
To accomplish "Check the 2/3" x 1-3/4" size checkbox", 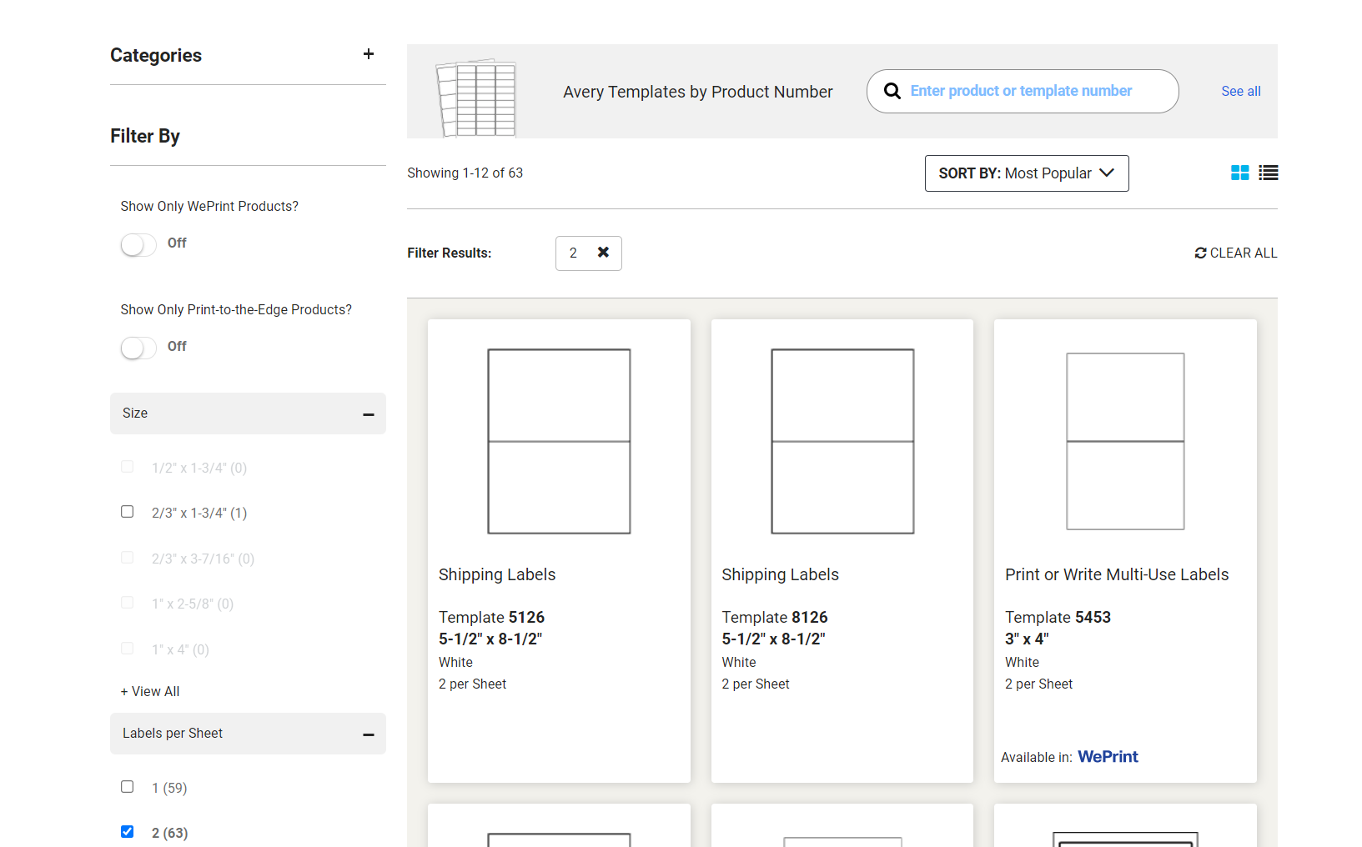I will pos(127,512).
